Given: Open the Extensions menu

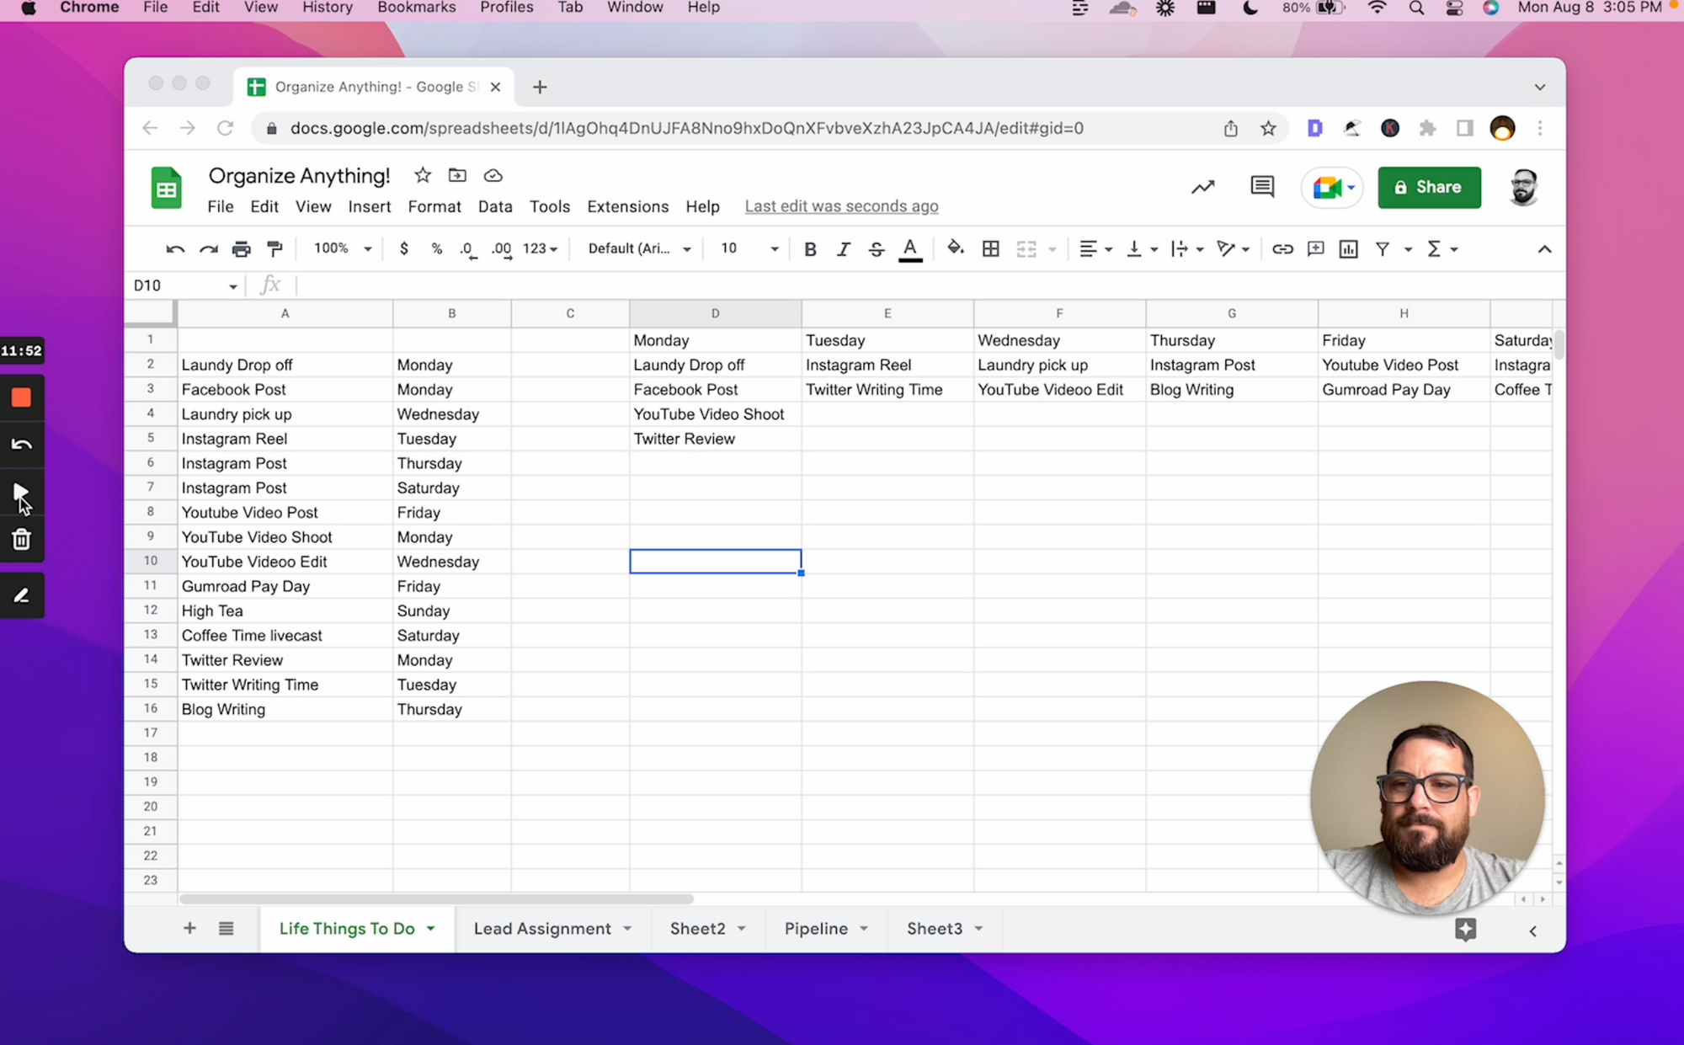Looking at the screenshot, I should pyautogui.click(x=627, y=206).
